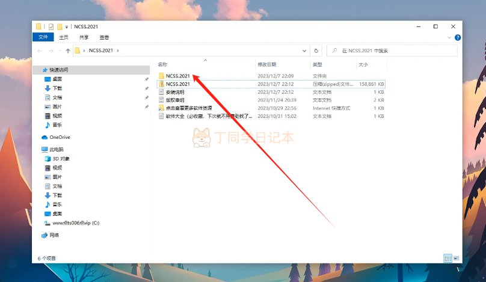
Task: Click the folder icon in title bar
Action: [38, 26]
